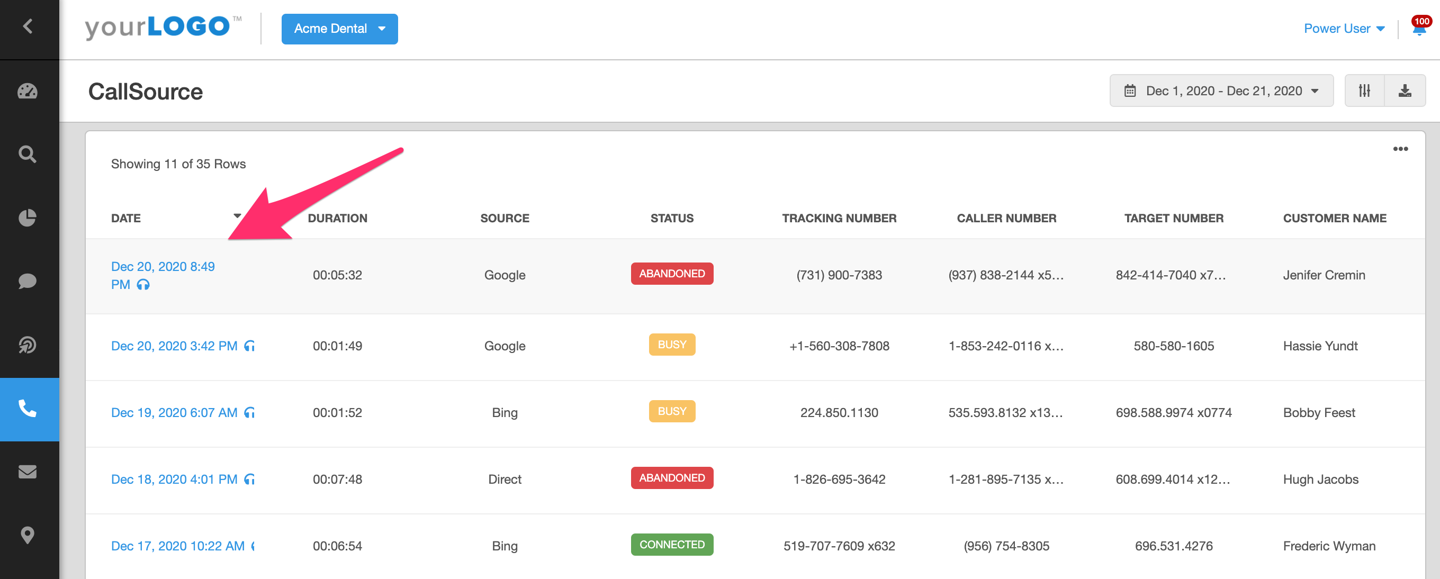Select the chat bubble sidebar icon

coord(28,281)
